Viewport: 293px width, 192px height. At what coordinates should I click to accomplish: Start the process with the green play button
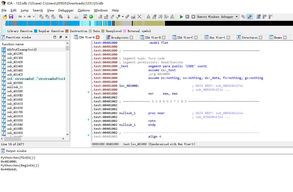181,17
